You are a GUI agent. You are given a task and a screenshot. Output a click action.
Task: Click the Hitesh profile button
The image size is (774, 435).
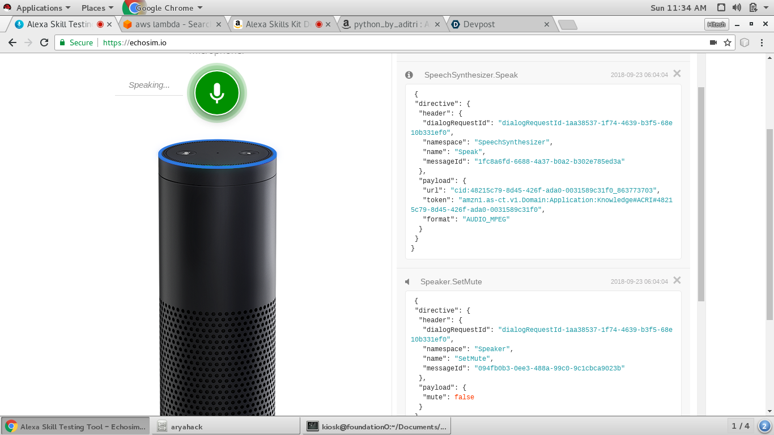point(716,24)
